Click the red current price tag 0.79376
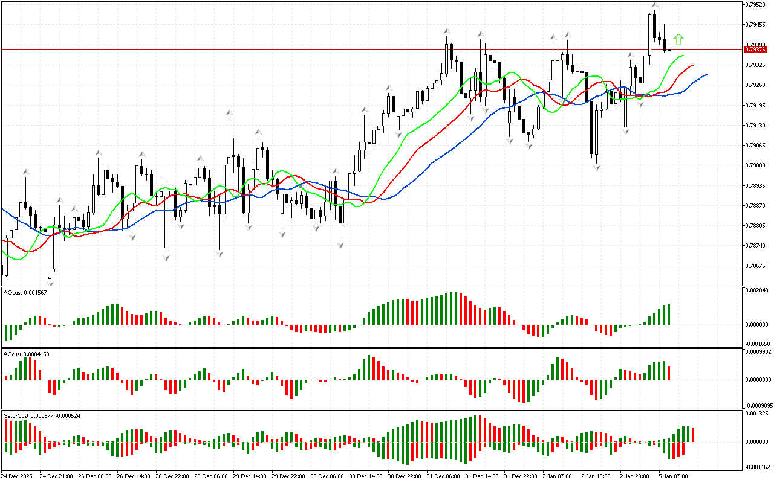This screenshot has height=483, width=774. click(756, 49)
